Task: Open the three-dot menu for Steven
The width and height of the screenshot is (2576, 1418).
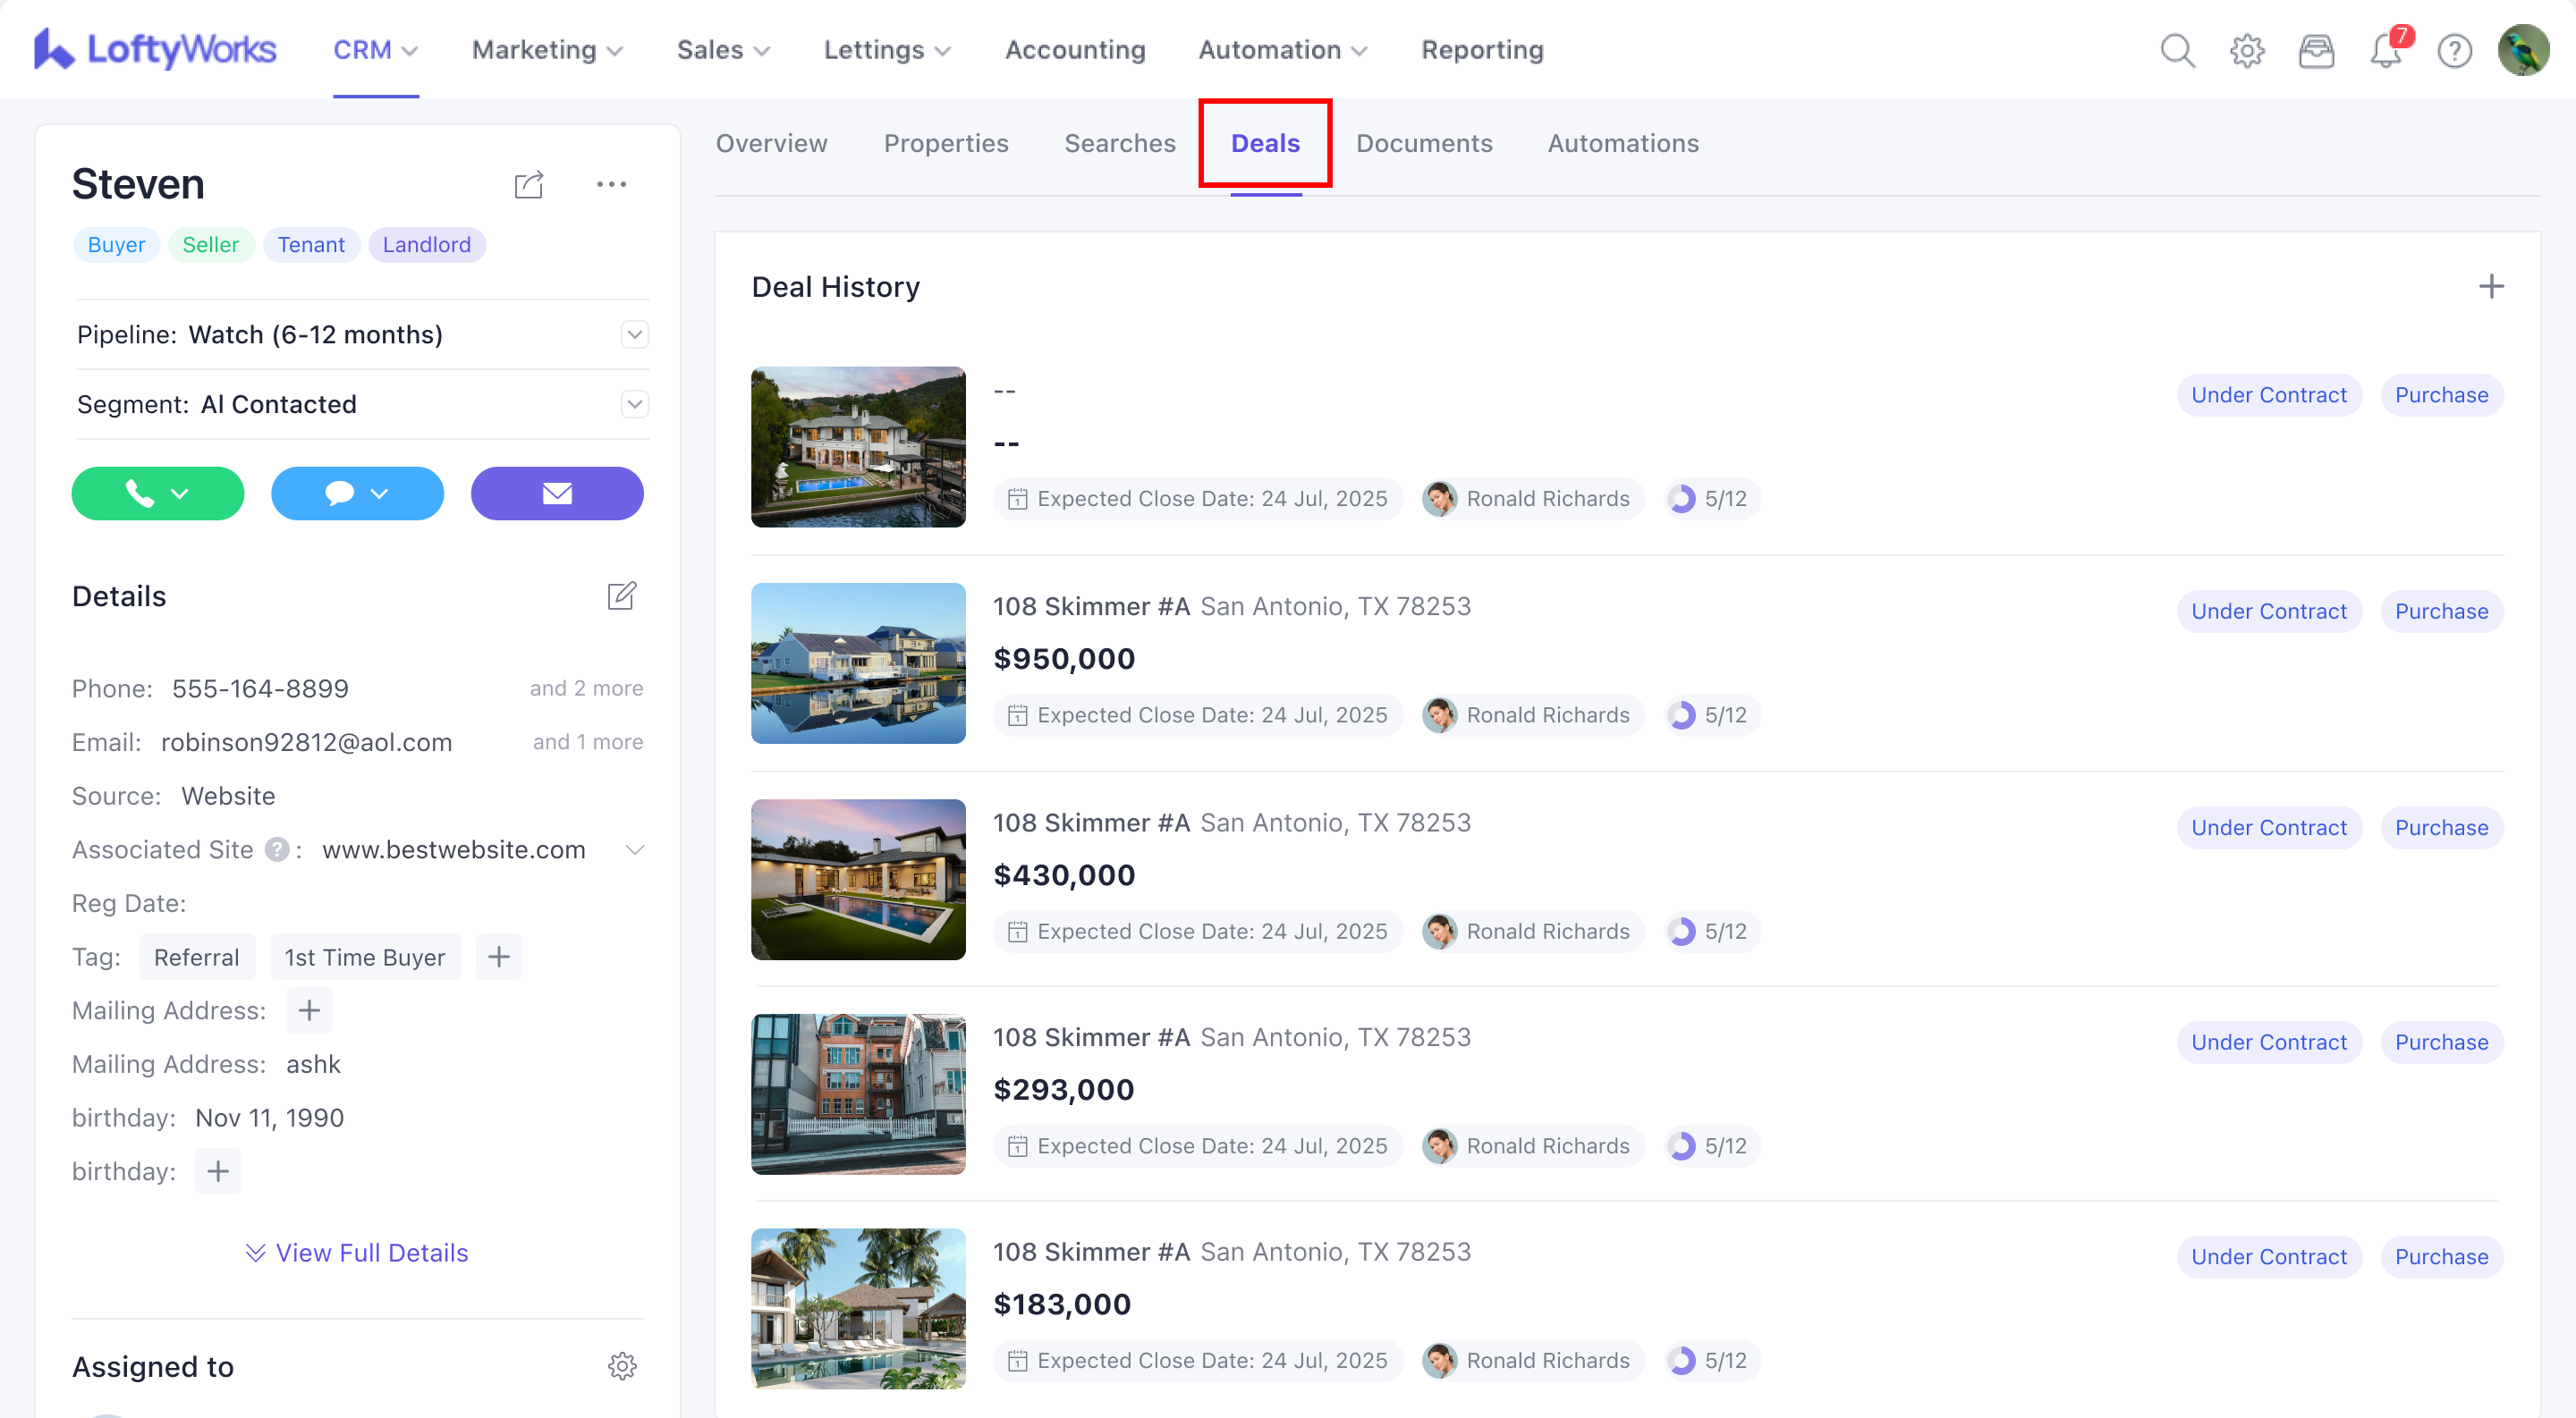Action: click(x=611, y=185)
